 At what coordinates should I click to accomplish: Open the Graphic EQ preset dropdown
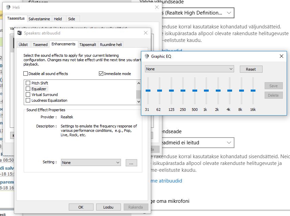point(189,69)
